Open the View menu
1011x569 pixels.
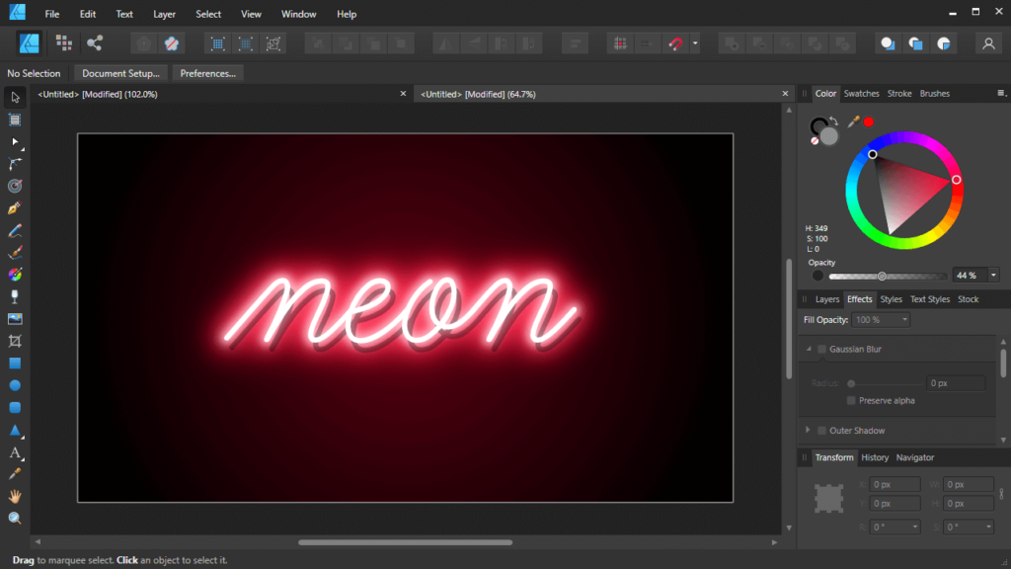pyautogui.click(x=250, y=14)
